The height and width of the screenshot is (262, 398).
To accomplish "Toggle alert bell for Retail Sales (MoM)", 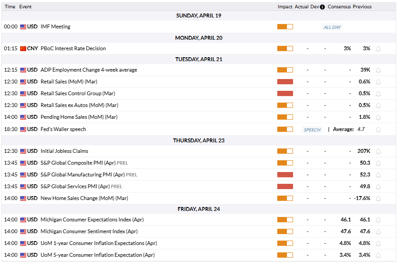I will (x=378, y=82).
